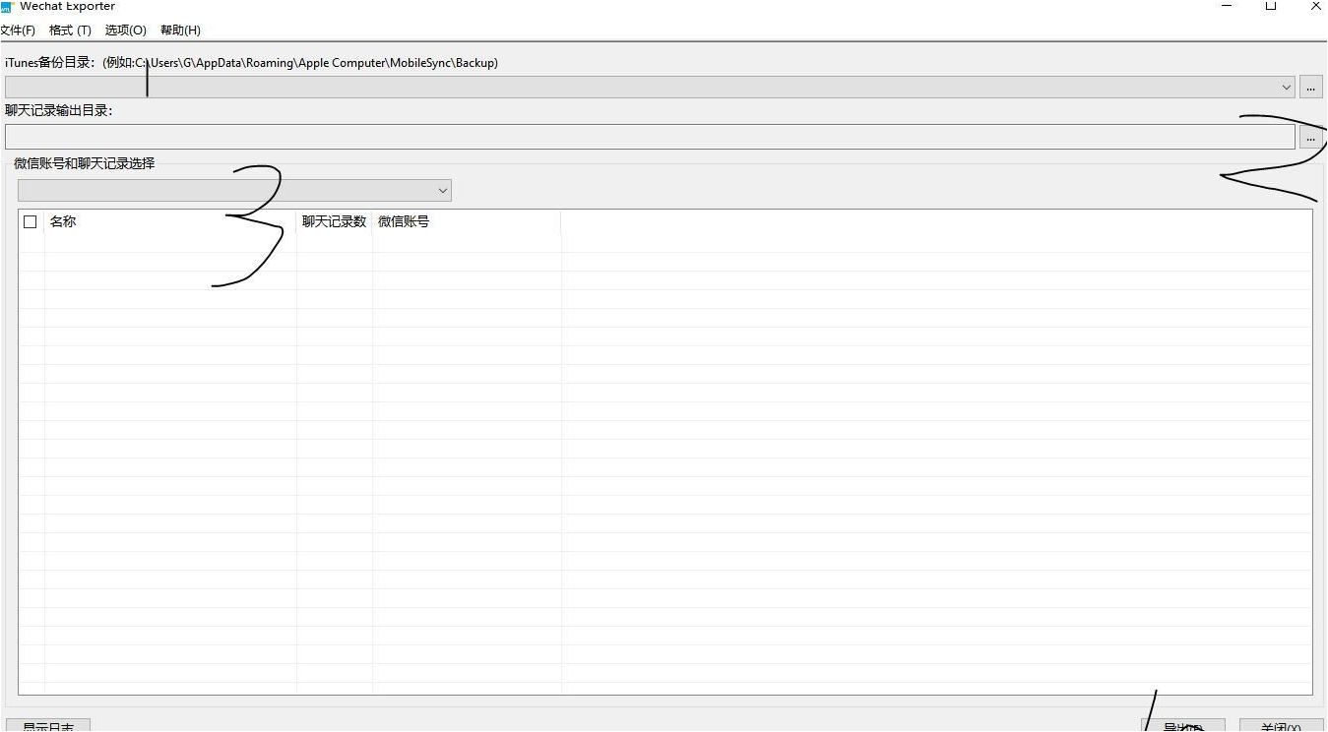This screenshot has height=732, width=1328.
Task: Click the Wechat Exporter title bar icon
Action: (7, 7)
